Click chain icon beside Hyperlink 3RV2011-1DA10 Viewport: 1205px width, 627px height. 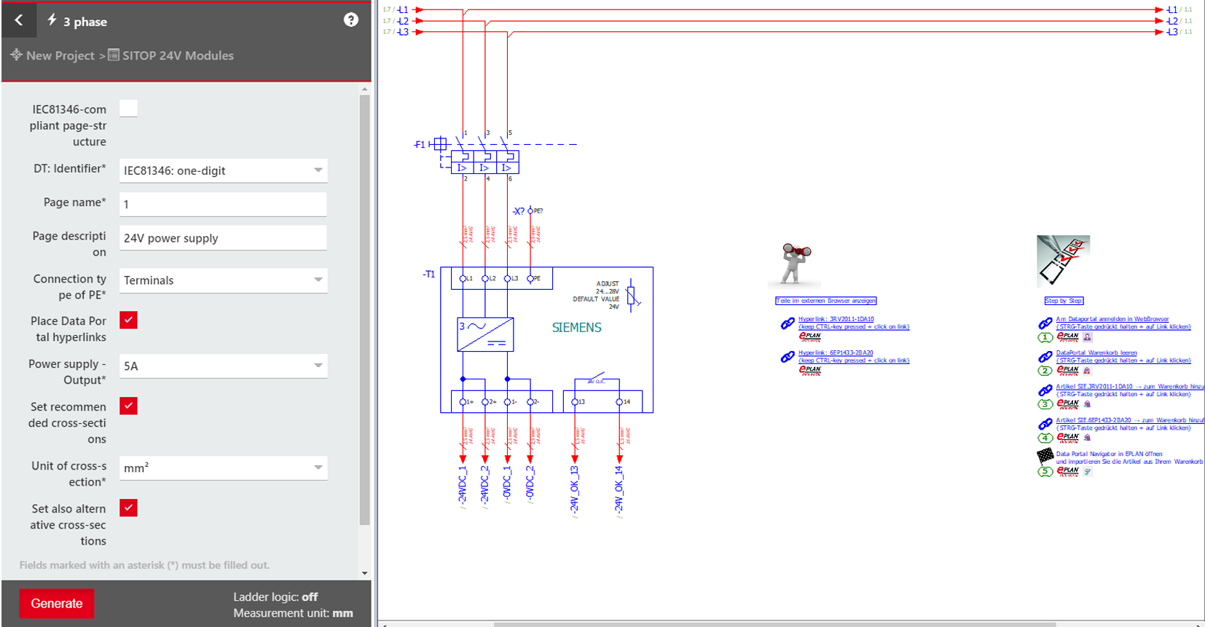[788, 323]
